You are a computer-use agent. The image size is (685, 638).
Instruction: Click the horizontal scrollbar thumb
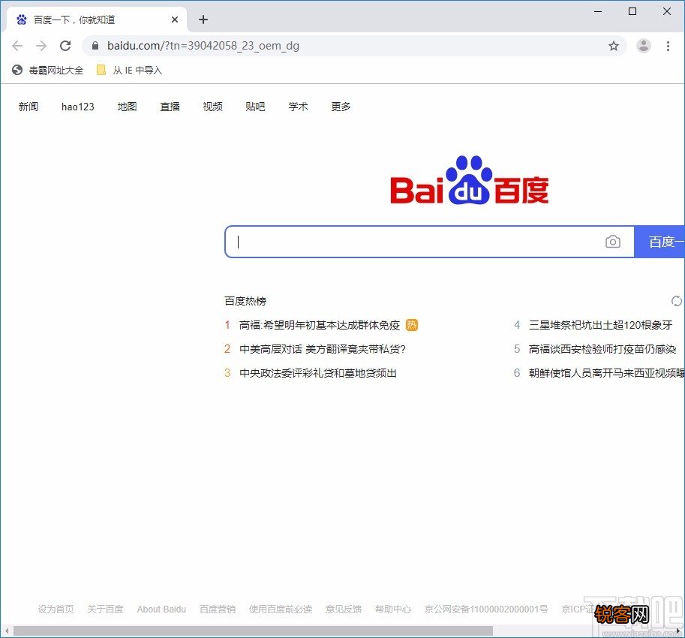tap(253, 630)
